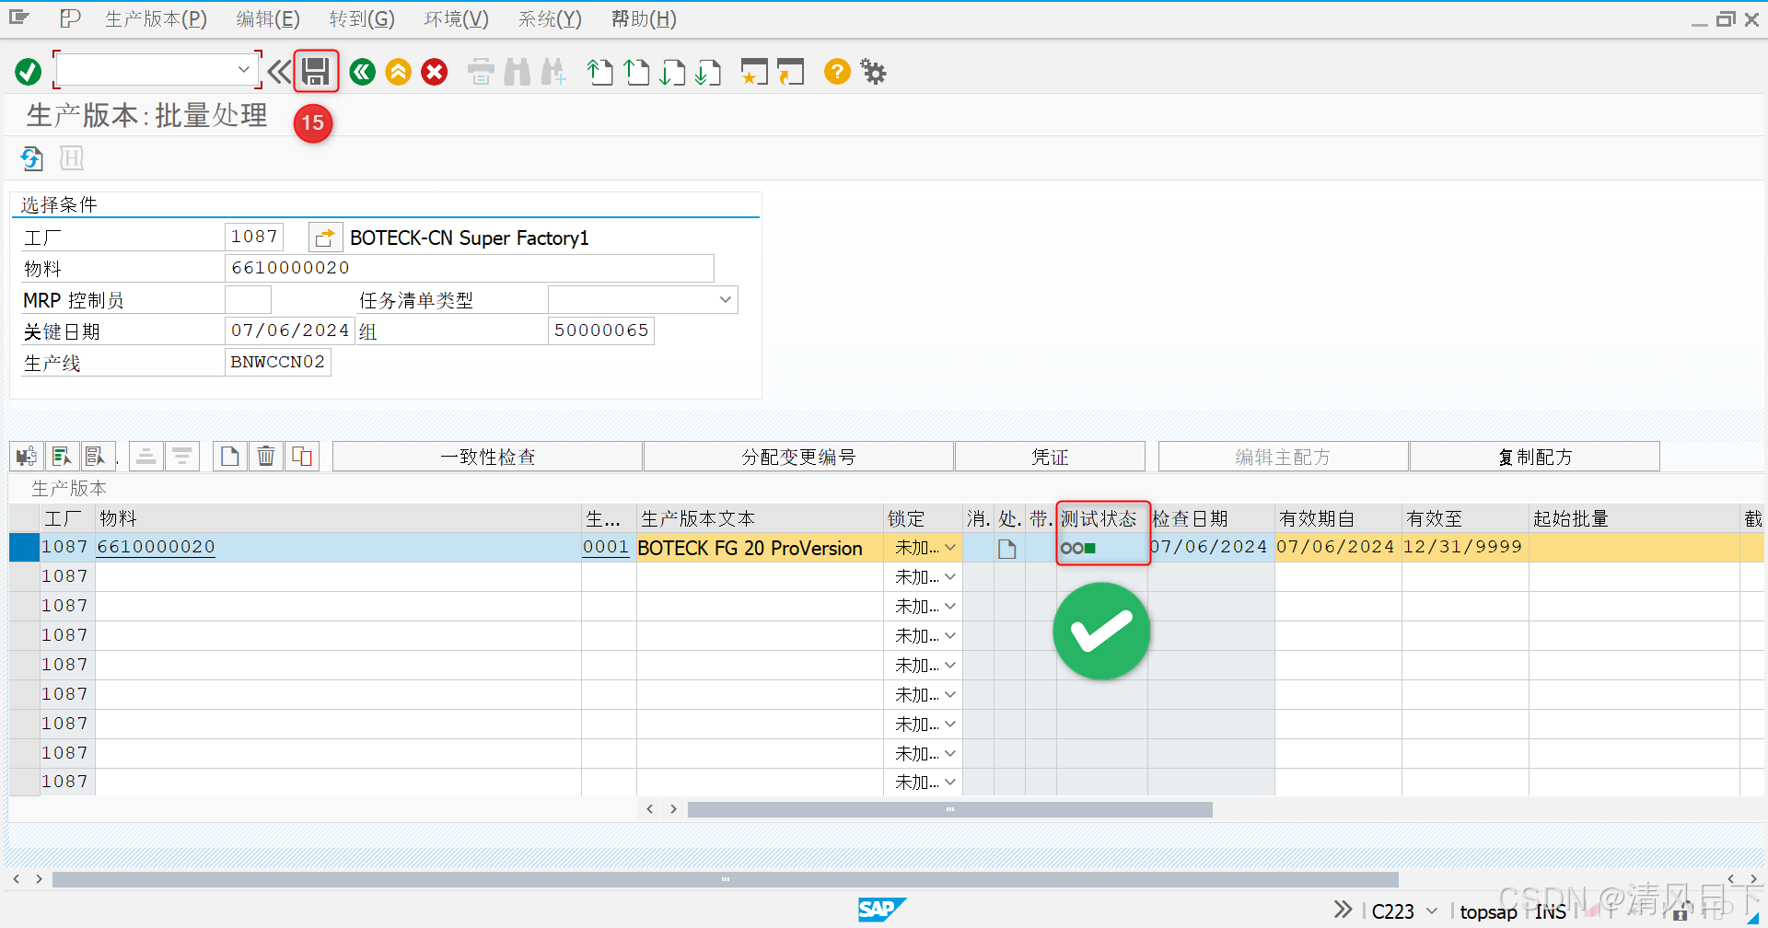Open 系统(Y) menu
Screen dimensions: 1768x928
[x=550, y=18]
